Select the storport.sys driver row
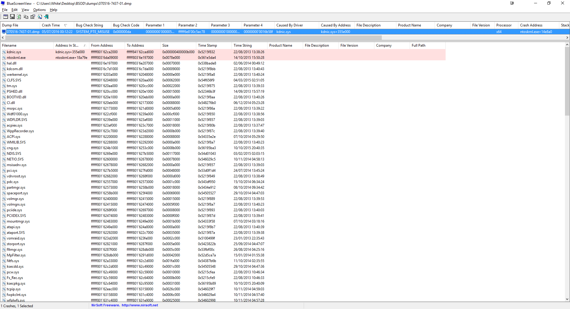Image resolution: width=570 pixels, height=309 pixels. pyautogui.click(x=223, y=244)
